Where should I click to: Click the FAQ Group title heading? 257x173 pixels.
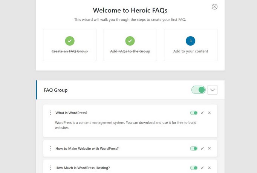tap(56, 90)
